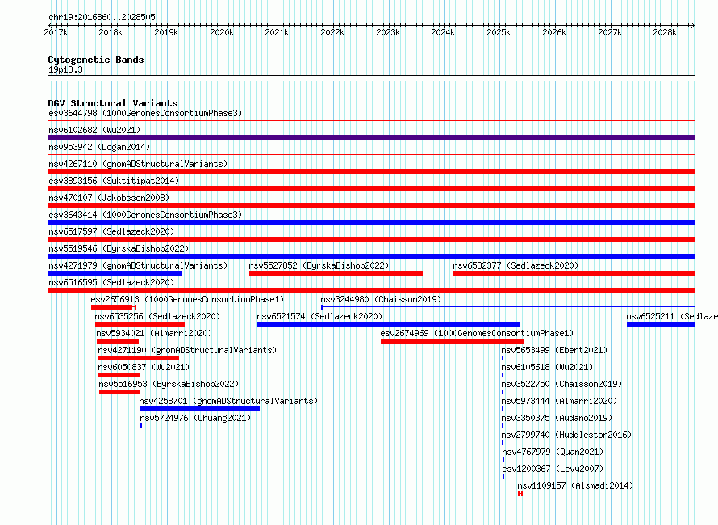Open esv3893156 (Suktitipat2014) variant label
Image resolution: width=718 pixels, height=525 pixels.
[x=114, y=181]
